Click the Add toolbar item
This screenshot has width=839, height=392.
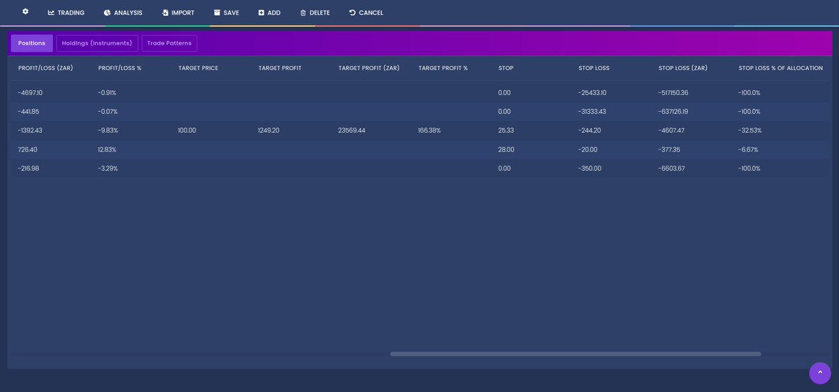[x=269, y=13]
